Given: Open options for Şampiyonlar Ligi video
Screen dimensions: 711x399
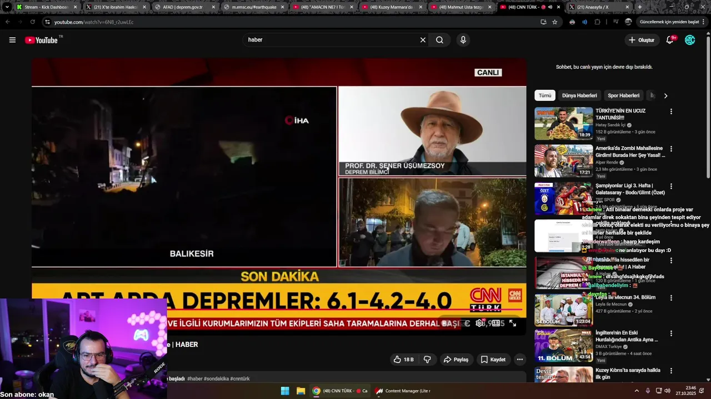Looking at the screenshot, I should pos(671,186).
